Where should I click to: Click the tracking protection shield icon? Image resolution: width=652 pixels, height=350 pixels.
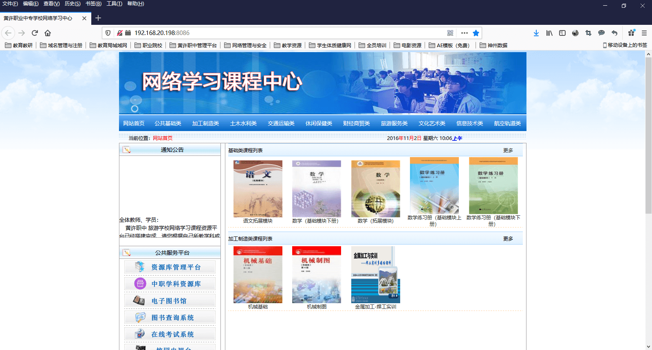108,33
